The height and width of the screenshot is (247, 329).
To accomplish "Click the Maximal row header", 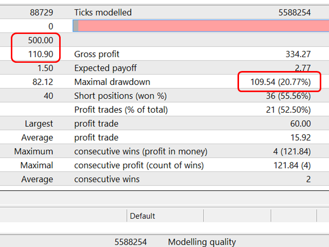I will (36, 165).
